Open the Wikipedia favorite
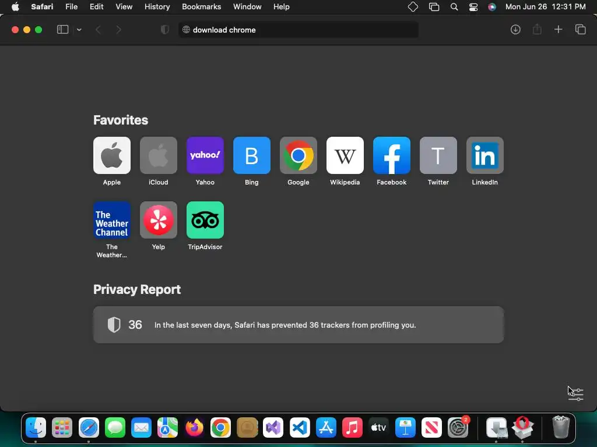This screenshot has height=447, width=597. point(345,155)
